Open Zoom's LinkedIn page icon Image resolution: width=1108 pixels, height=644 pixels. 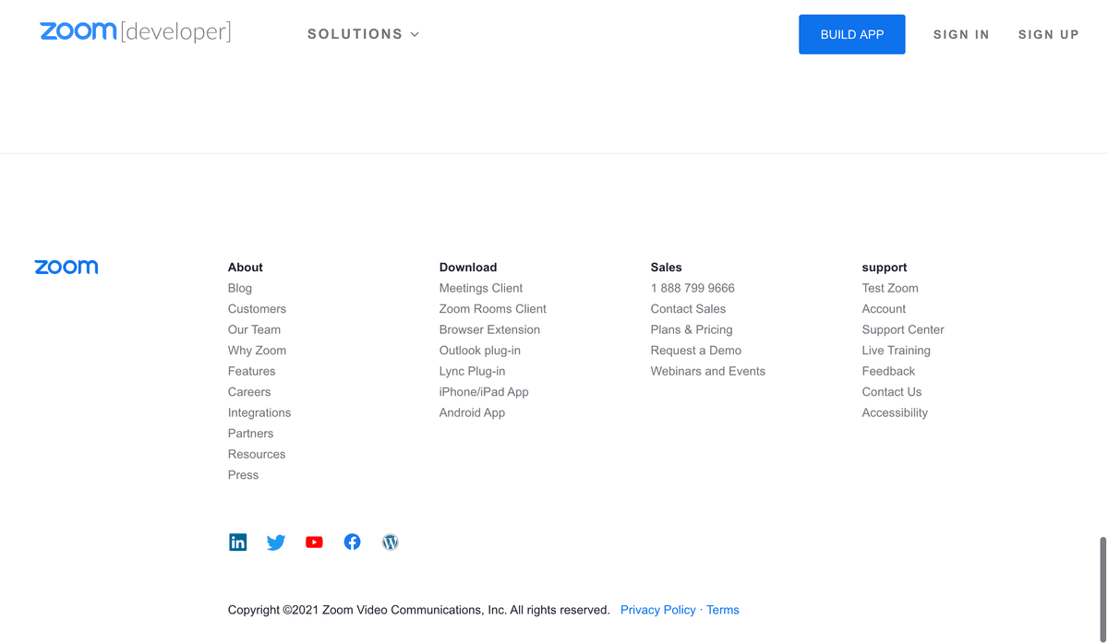coord(238,543)
